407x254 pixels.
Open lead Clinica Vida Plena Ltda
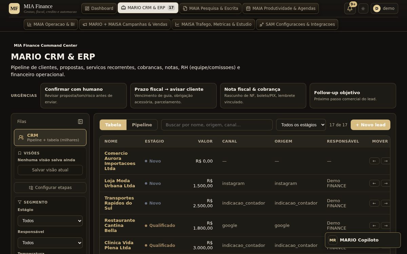click(x=119, y=245)
